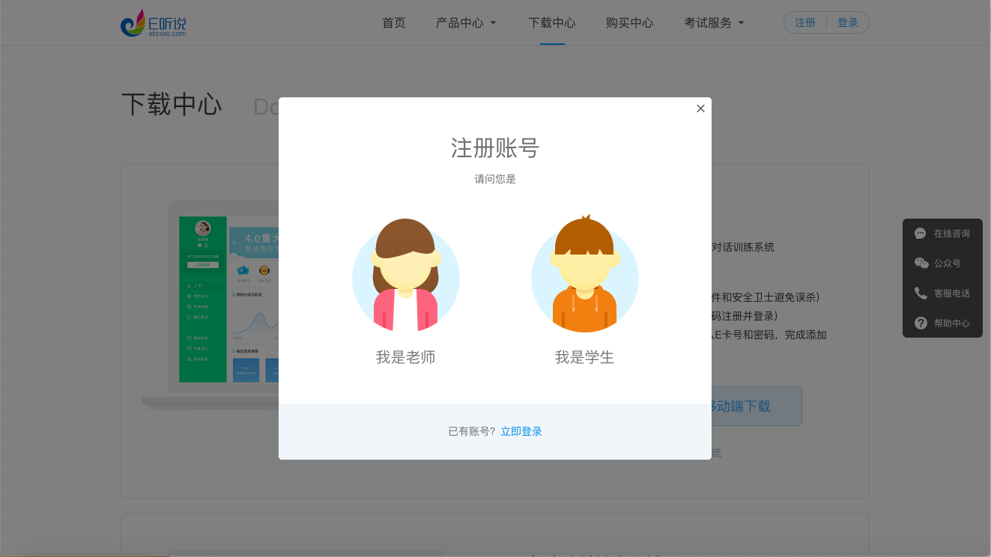This screenshot has height=557, width=991.
Task: Click the 客服电话 phone icon
Action: point(921,293)
